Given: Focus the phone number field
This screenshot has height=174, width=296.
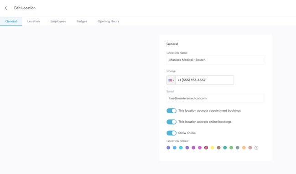Looking at the screenshot, I should (205, 80).
